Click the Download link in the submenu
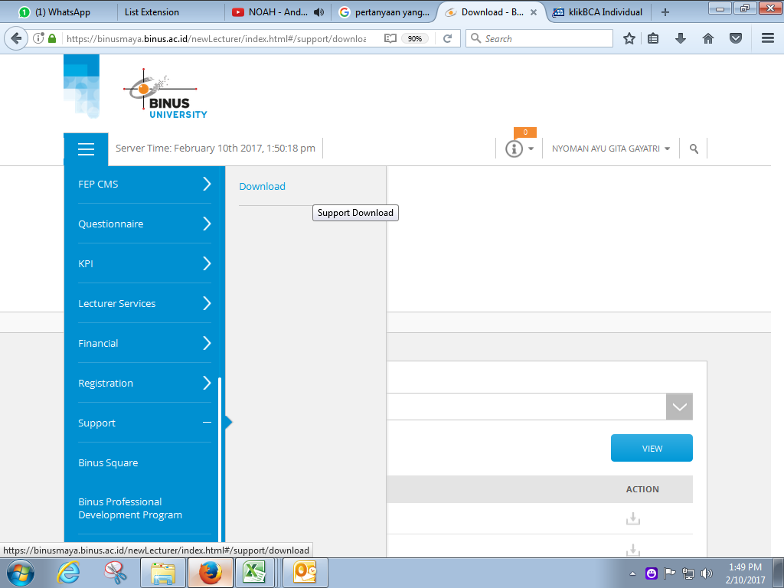This screenshot has height=588, width=784. [262, 186]
